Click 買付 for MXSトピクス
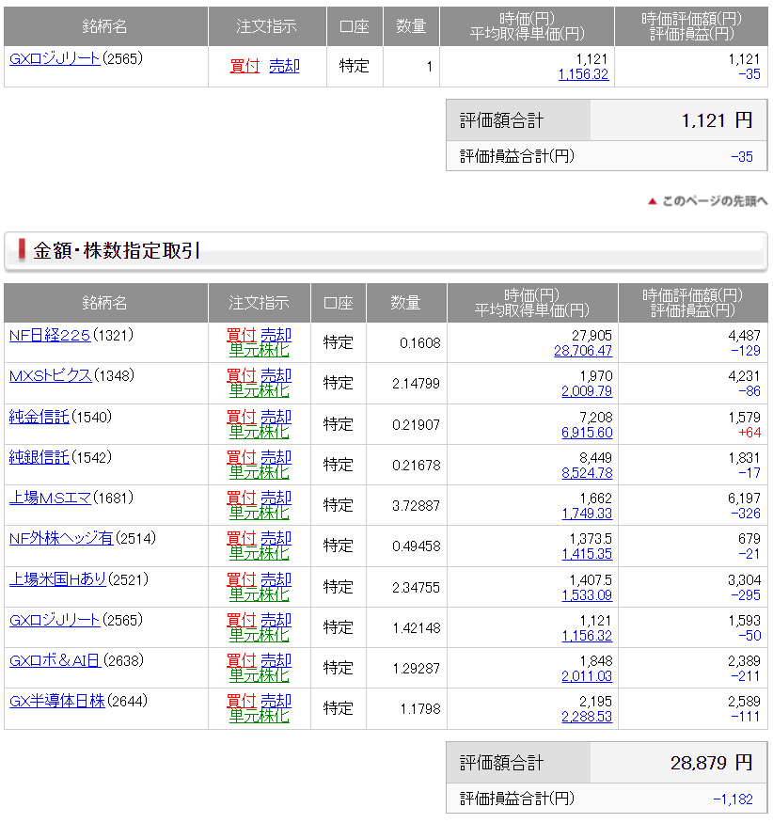Screen dimensions: 773x823 [242, 375]
